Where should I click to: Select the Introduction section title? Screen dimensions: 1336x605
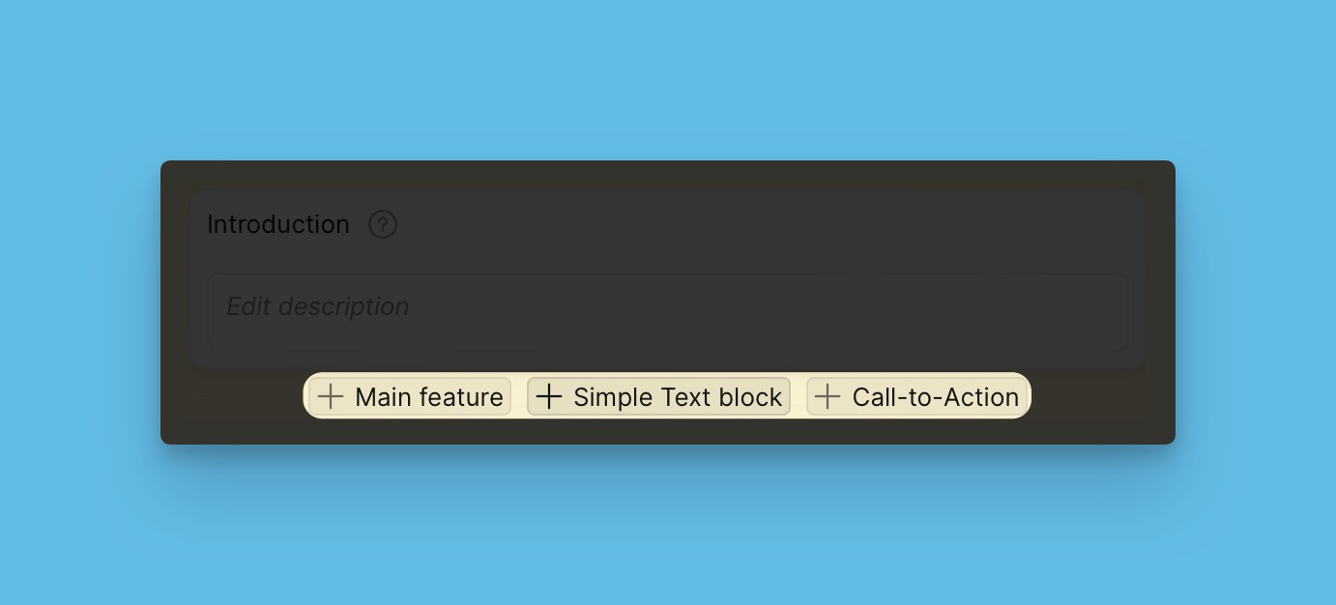tap(278, 224)
